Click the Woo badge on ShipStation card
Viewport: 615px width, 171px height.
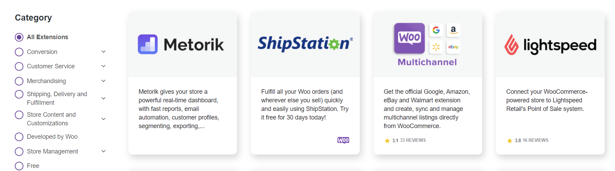(x=343, y=140)
